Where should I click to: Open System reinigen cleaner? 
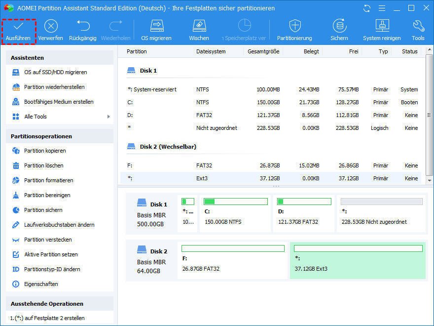tap(382, 26)
